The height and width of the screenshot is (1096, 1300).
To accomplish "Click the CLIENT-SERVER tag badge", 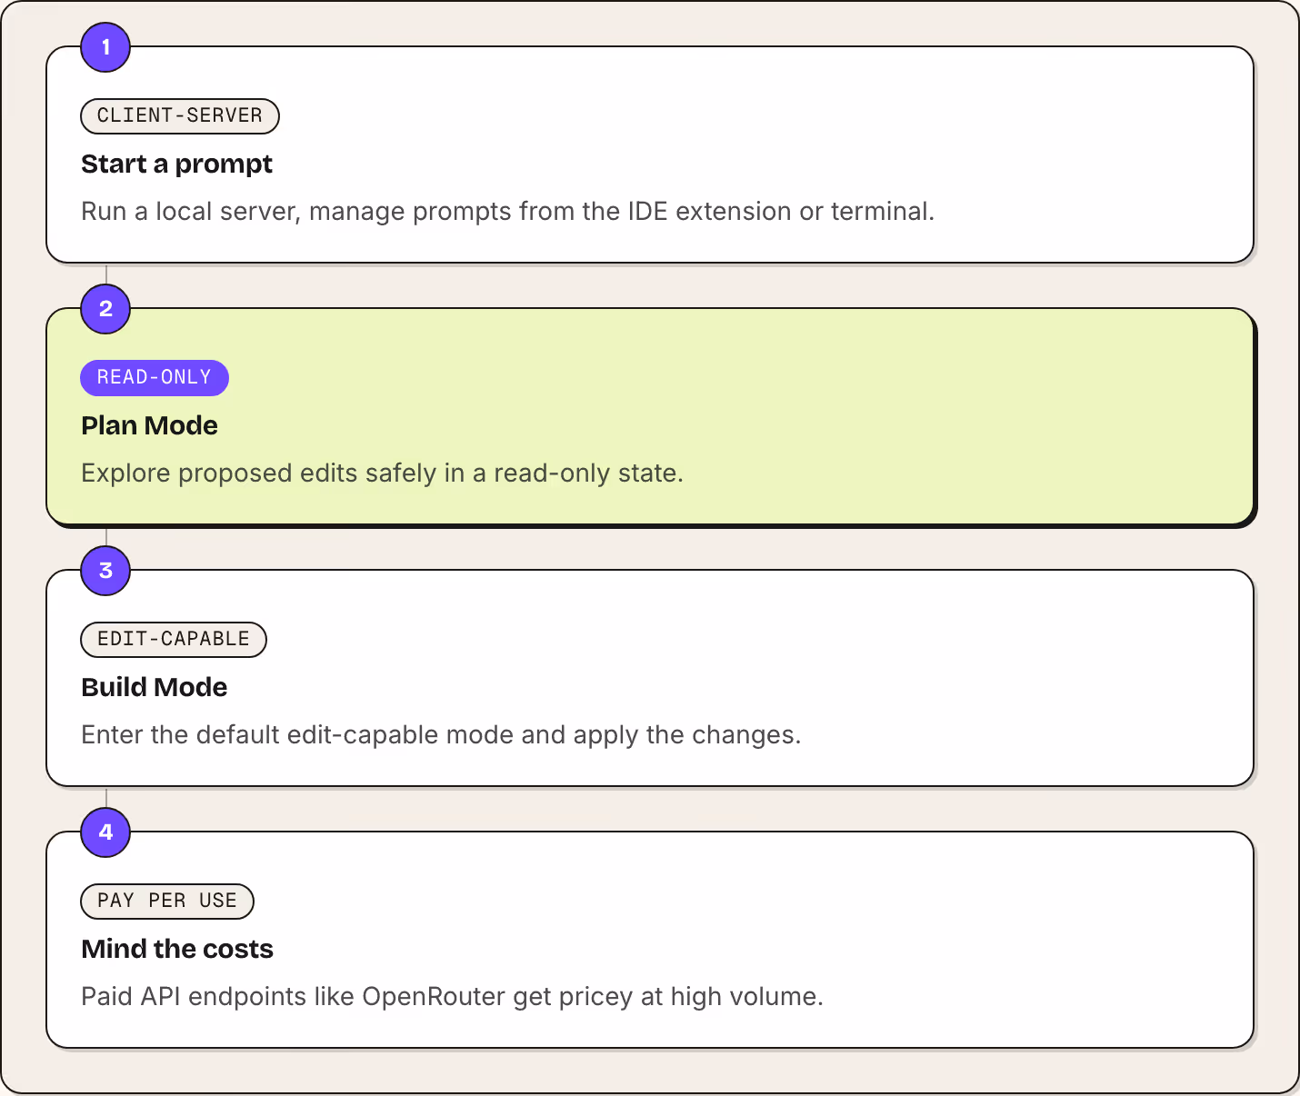I will [x=180, y=115].
